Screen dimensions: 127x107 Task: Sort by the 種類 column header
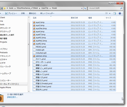coord(96,18)
